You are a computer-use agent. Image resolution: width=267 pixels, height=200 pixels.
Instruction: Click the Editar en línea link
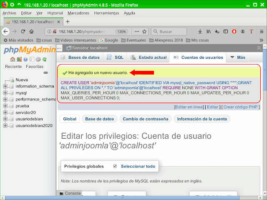point(189,107)
